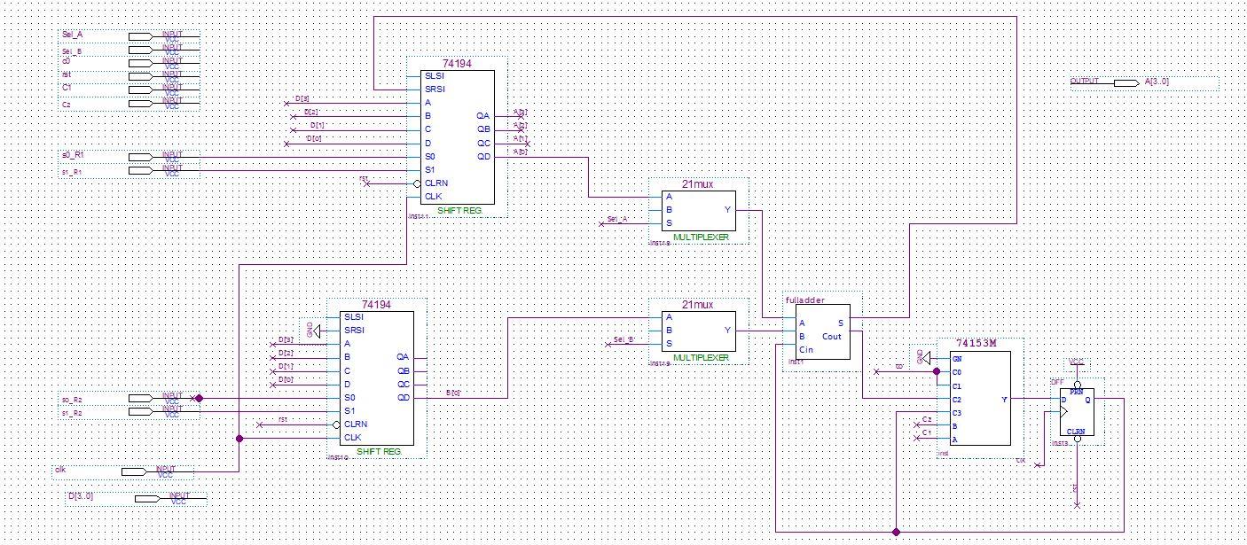The width and height of the screenshot is (1247, 545).
Task: Select the inst1 label under the fulladder
Action: 796,362
